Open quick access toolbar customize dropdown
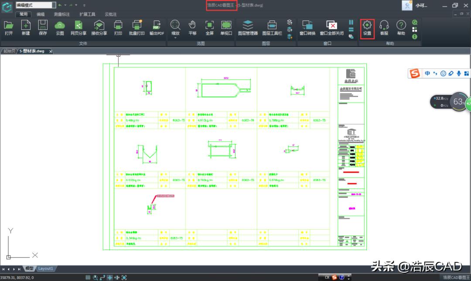 [84, 5]
